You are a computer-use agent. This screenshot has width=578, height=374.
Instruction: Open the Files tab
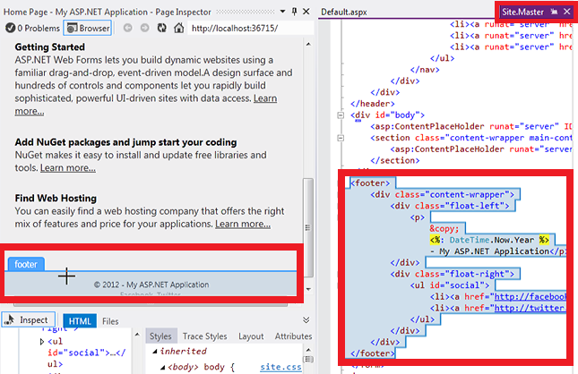[109, 320]
